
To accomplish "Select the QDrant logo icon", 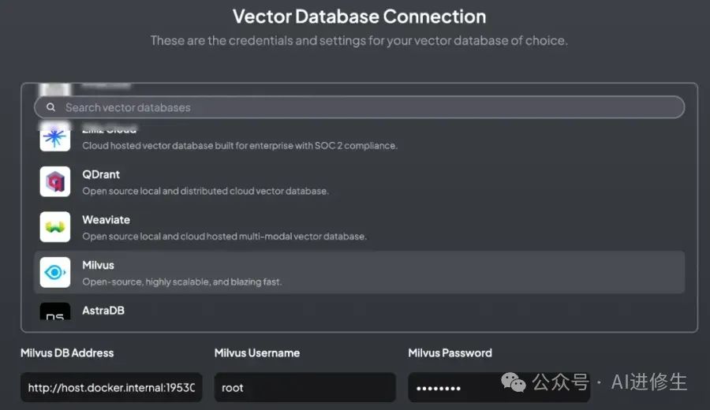I will click(x=55, y=181).
